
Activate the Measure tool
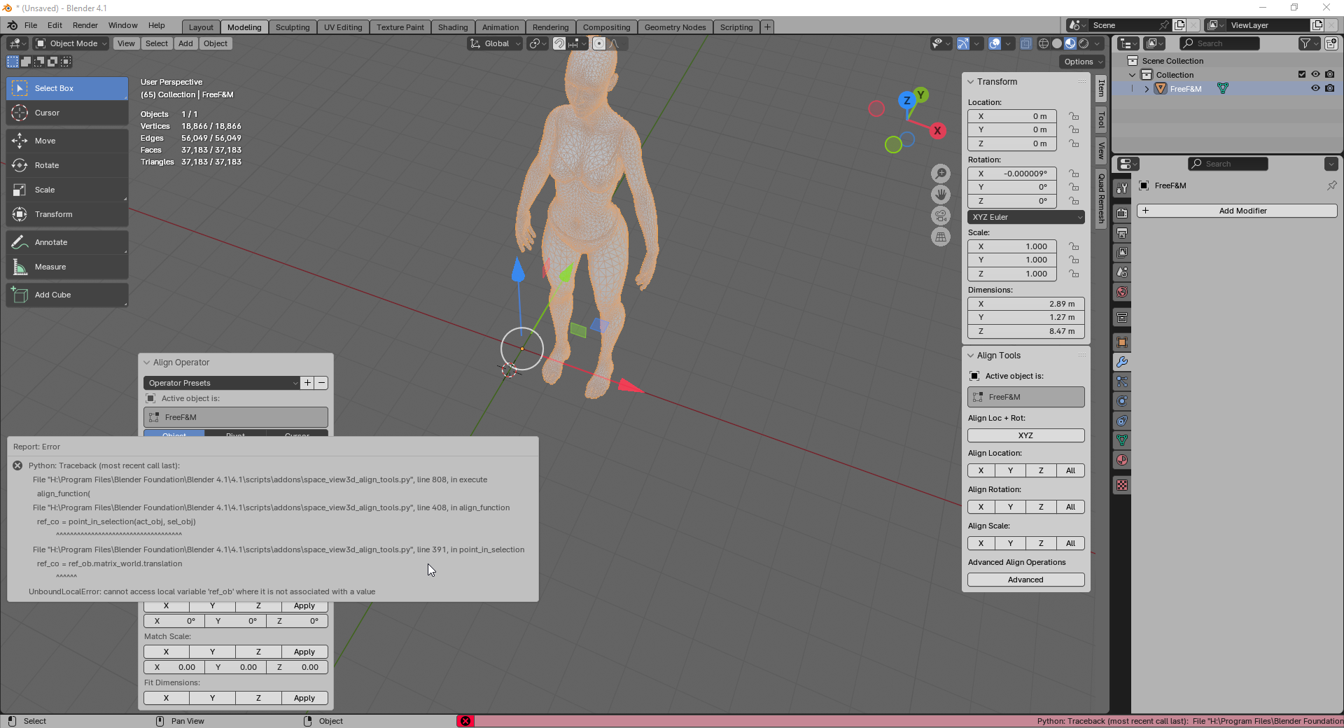67,267
